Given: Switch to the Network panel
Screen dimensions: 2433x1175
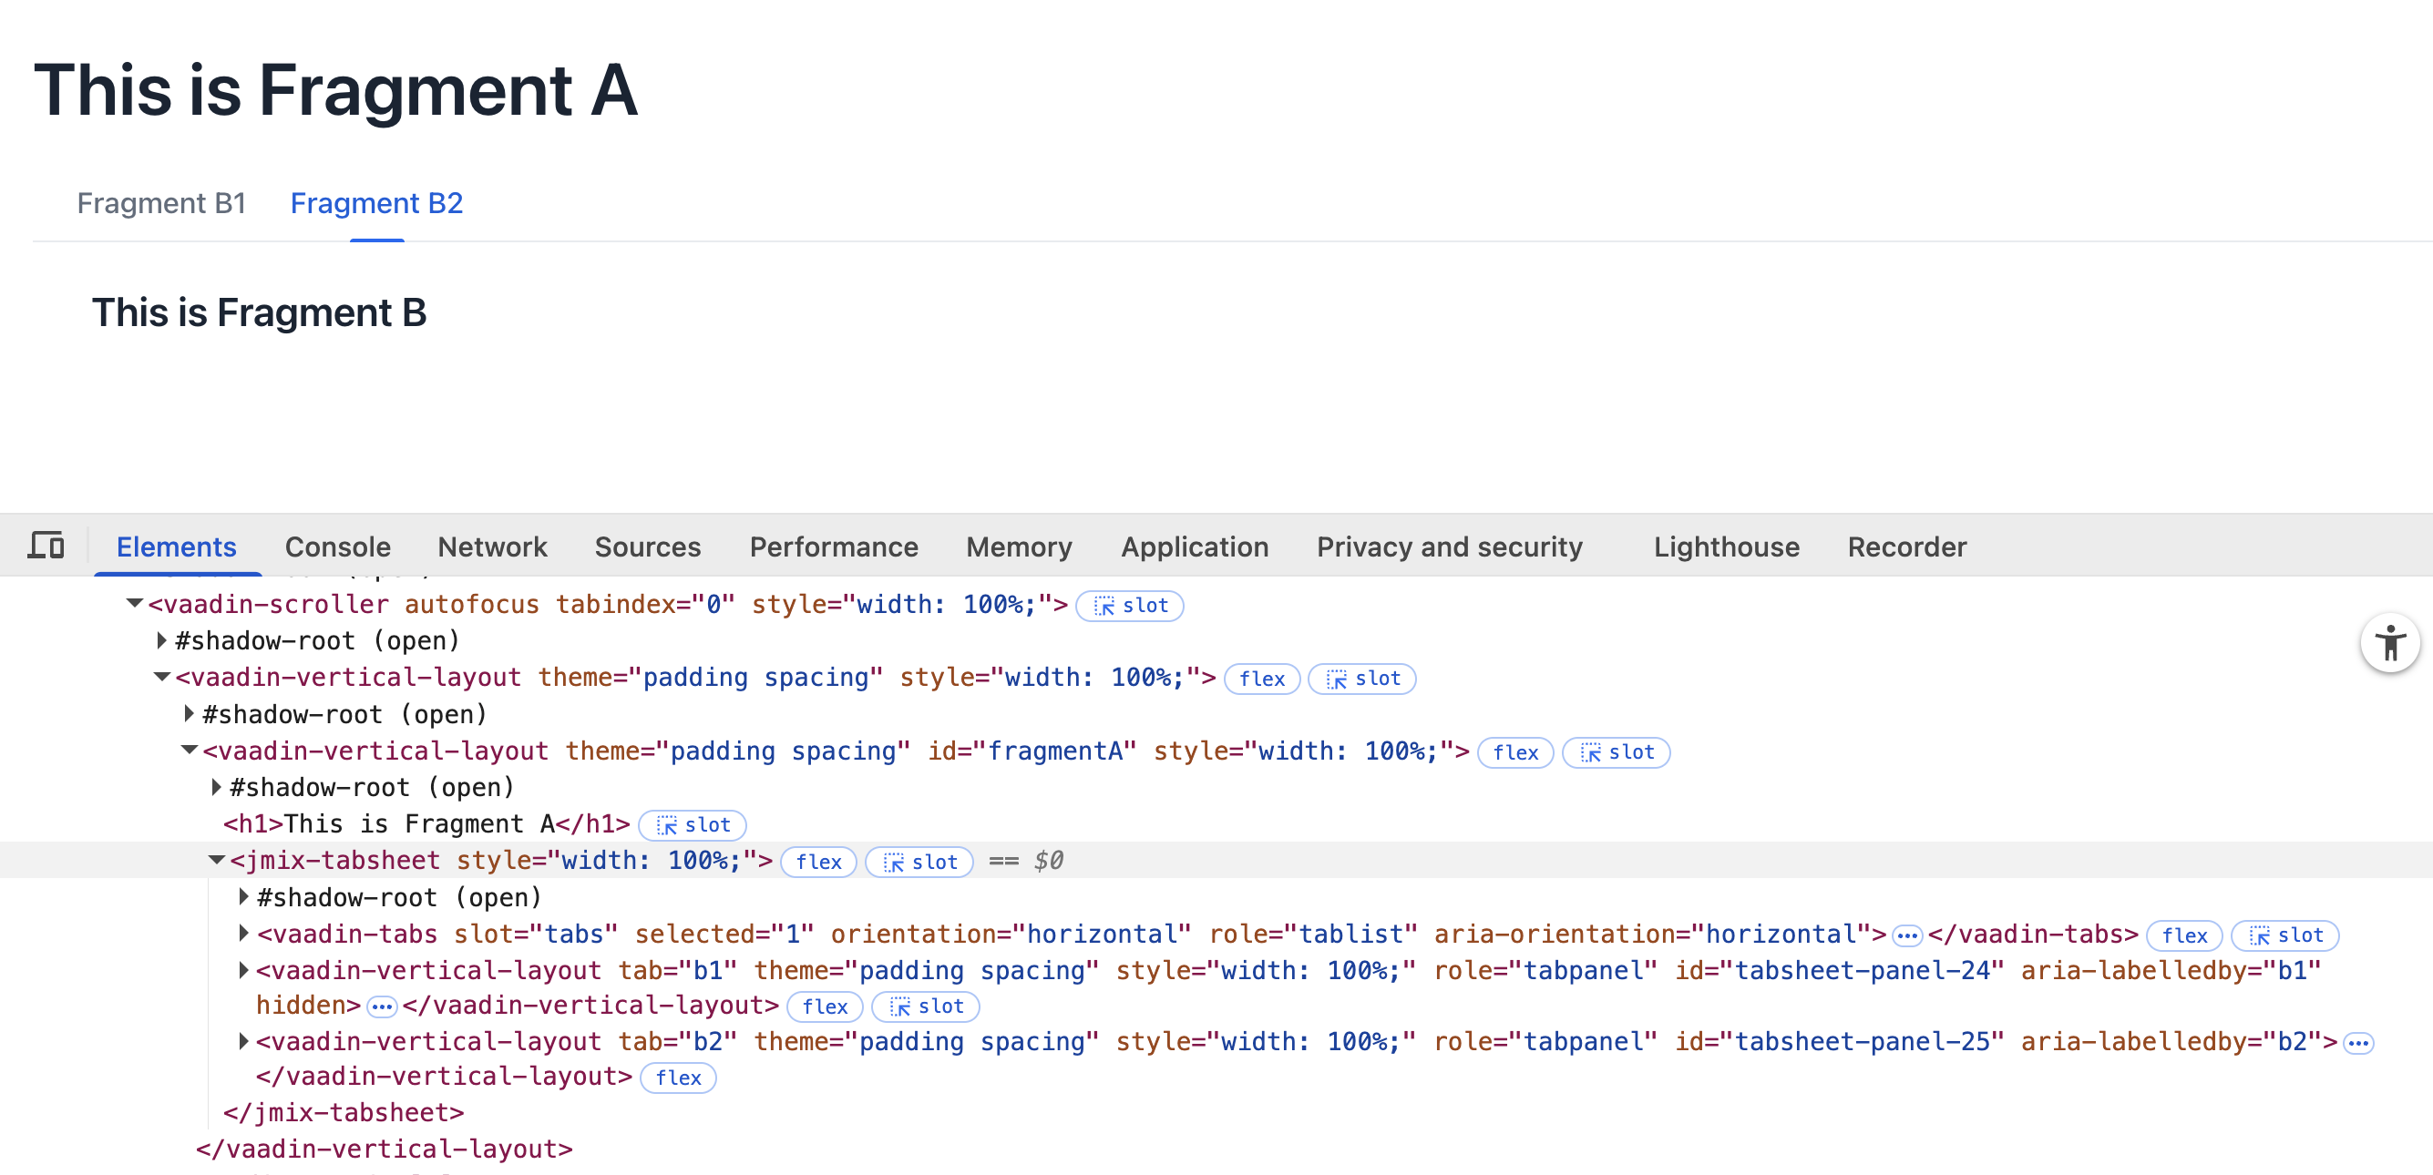Looking at the screenshot, I should pos(492,547).
